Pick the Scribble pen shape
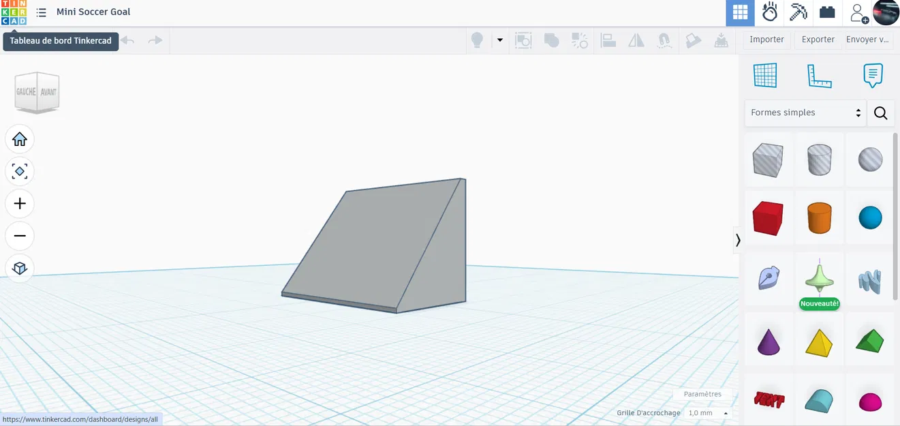The image size is (900, 426). tap(768, 278)
